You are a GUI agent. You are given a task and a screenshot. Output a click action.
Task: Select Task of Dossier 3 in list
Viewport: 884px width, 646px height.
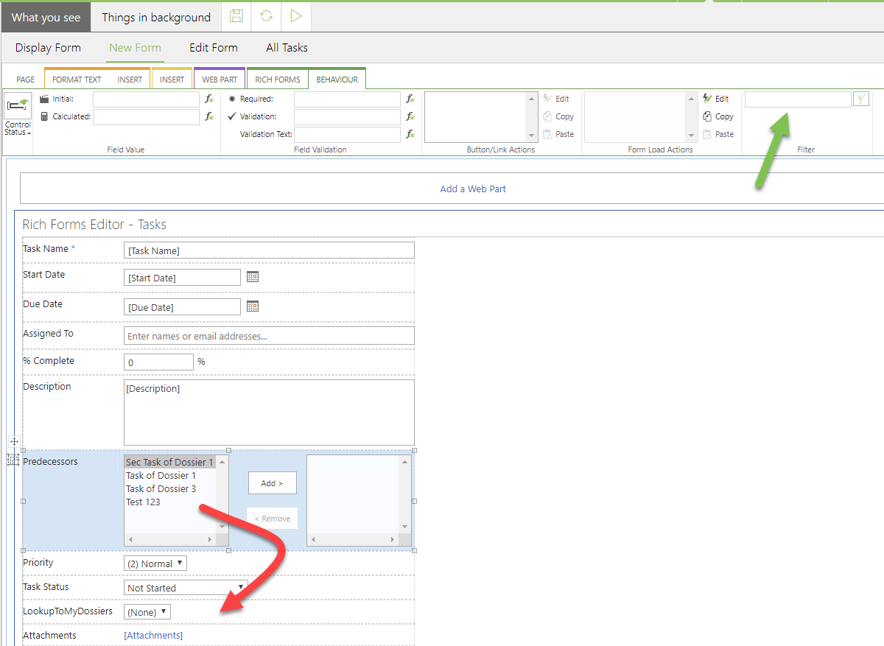coord(161,489)
